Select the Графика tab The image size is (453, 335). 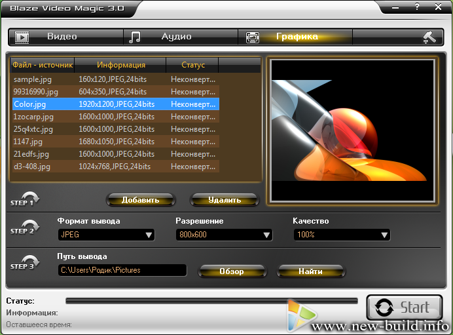(x=295, y=37)
